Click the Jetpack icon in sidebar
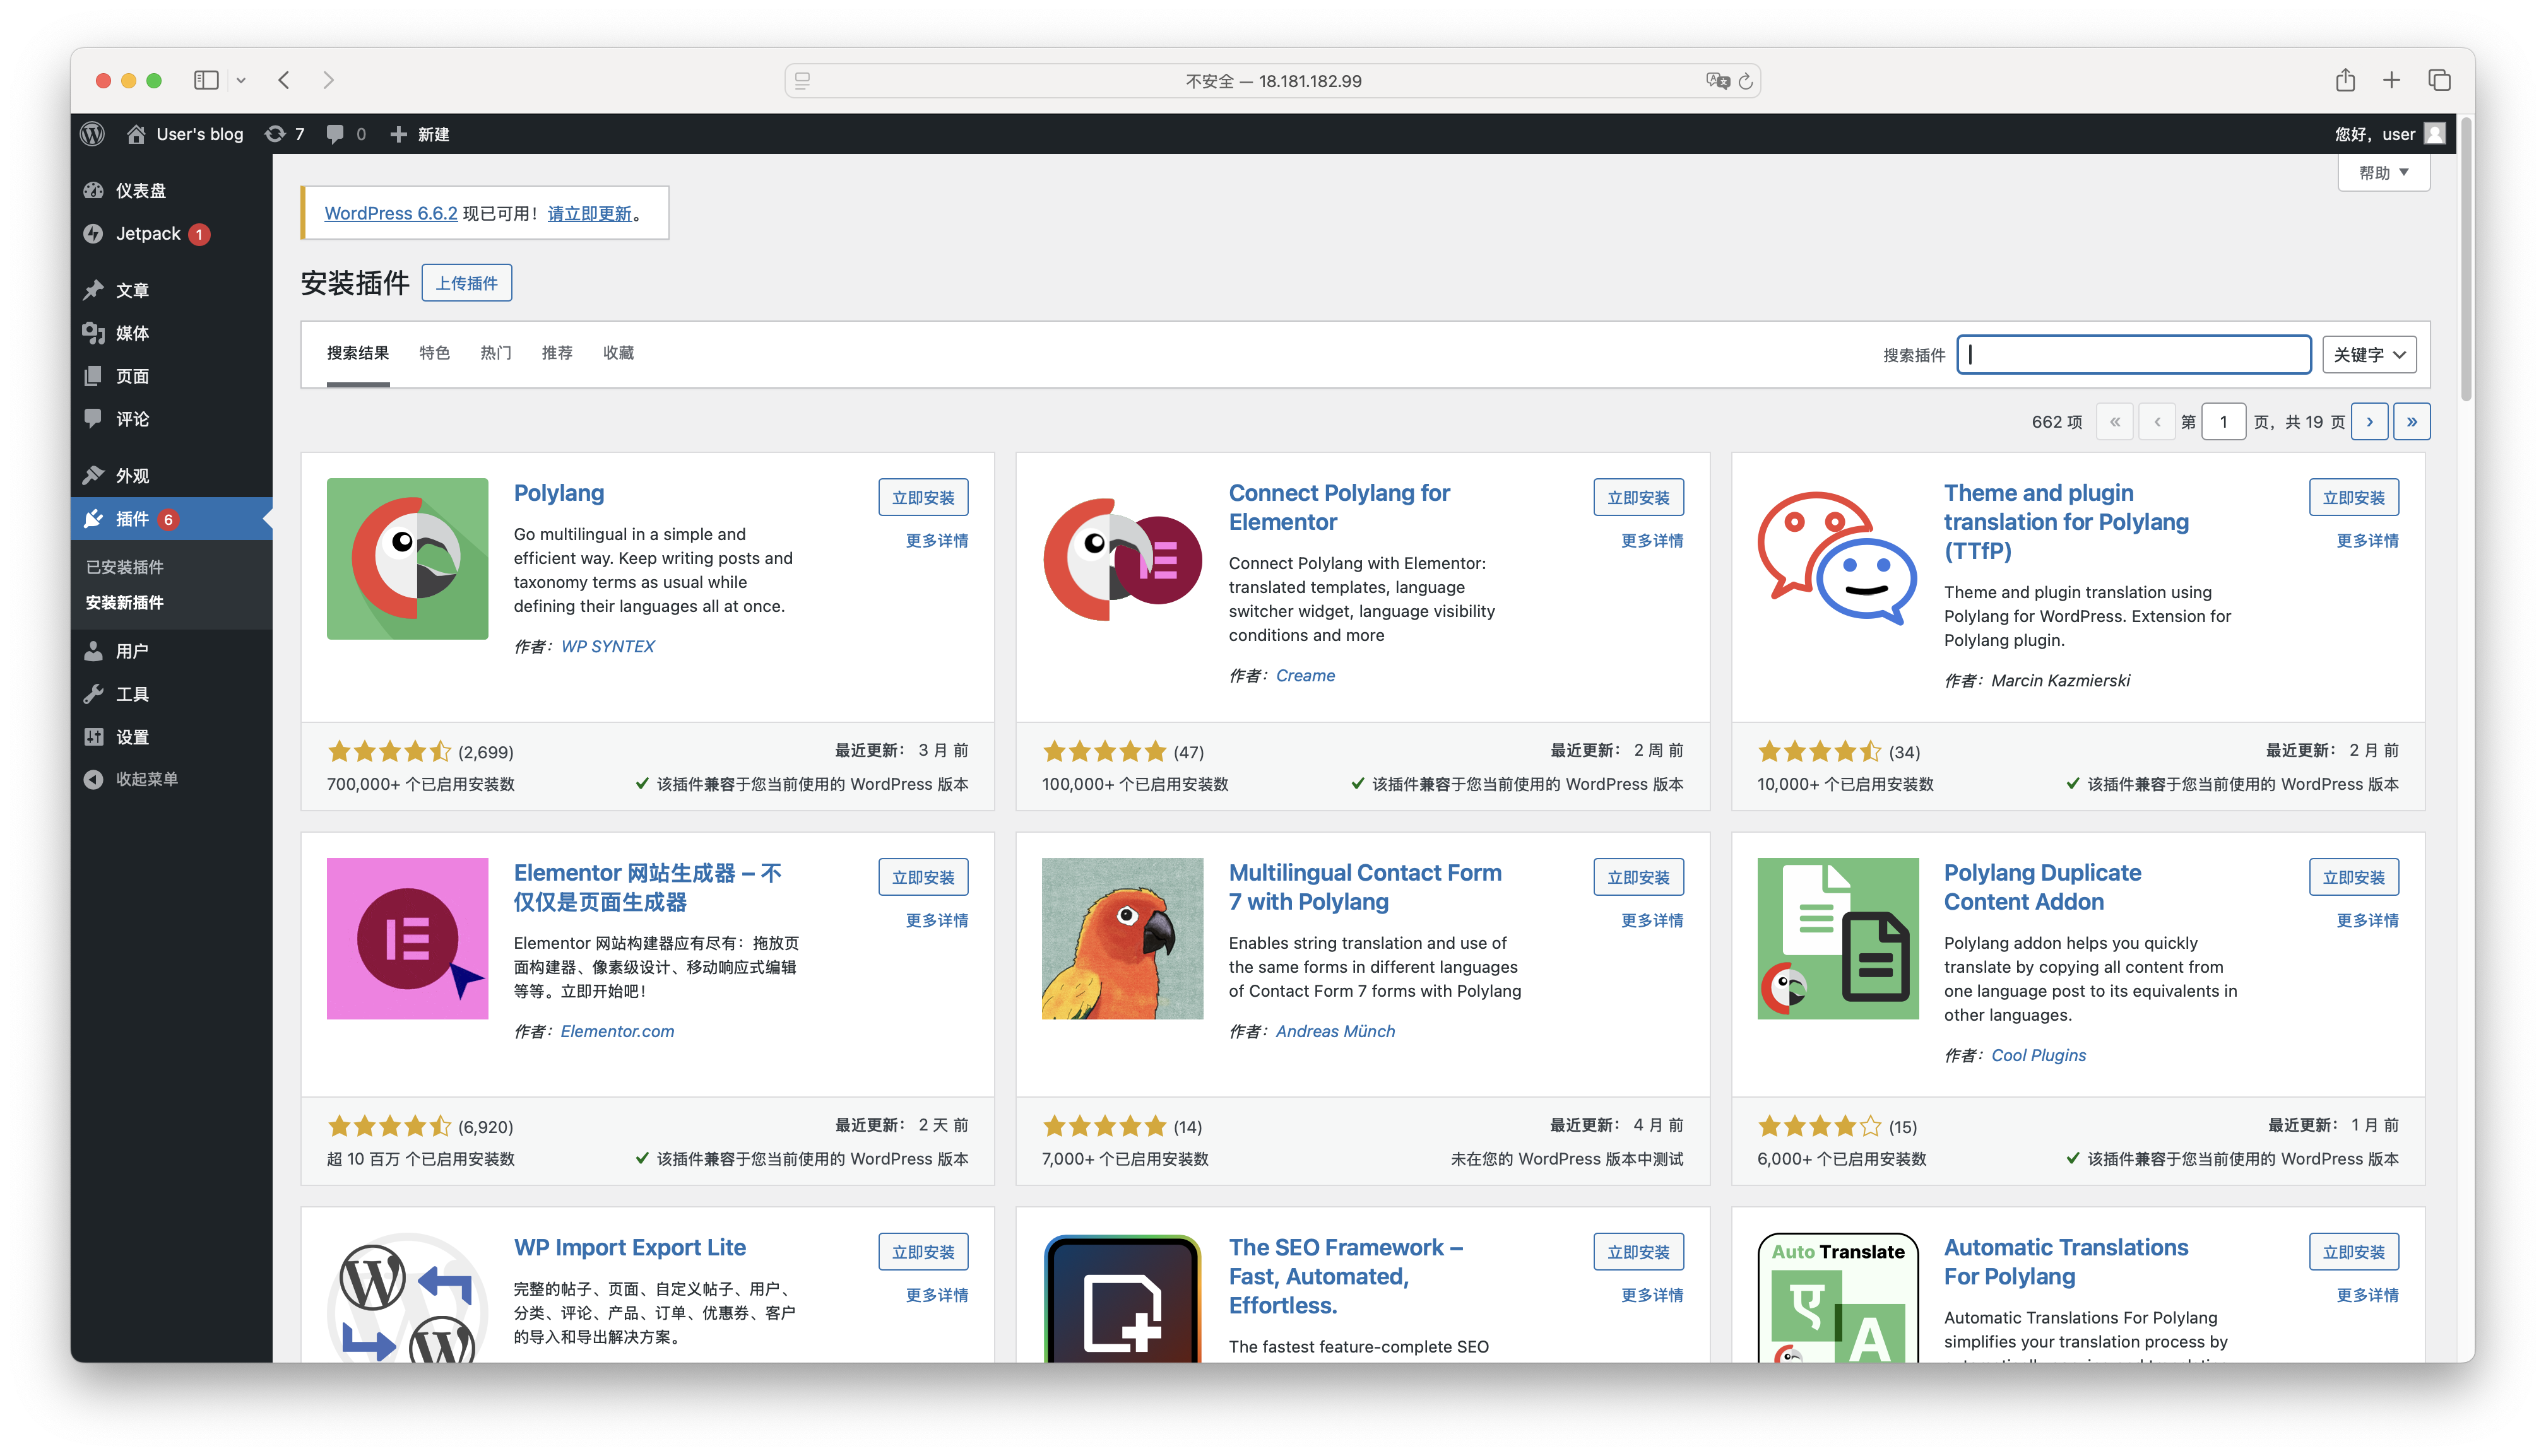Image resolution: width=2546 pixels, height=1456 pixels. pyautogui.click(x=93, y=233)
